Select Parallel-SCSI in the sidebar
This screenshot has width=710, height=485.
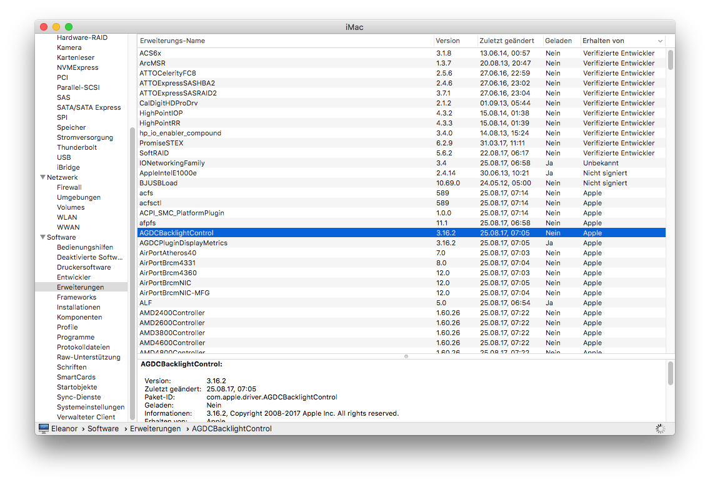point(78,87)
